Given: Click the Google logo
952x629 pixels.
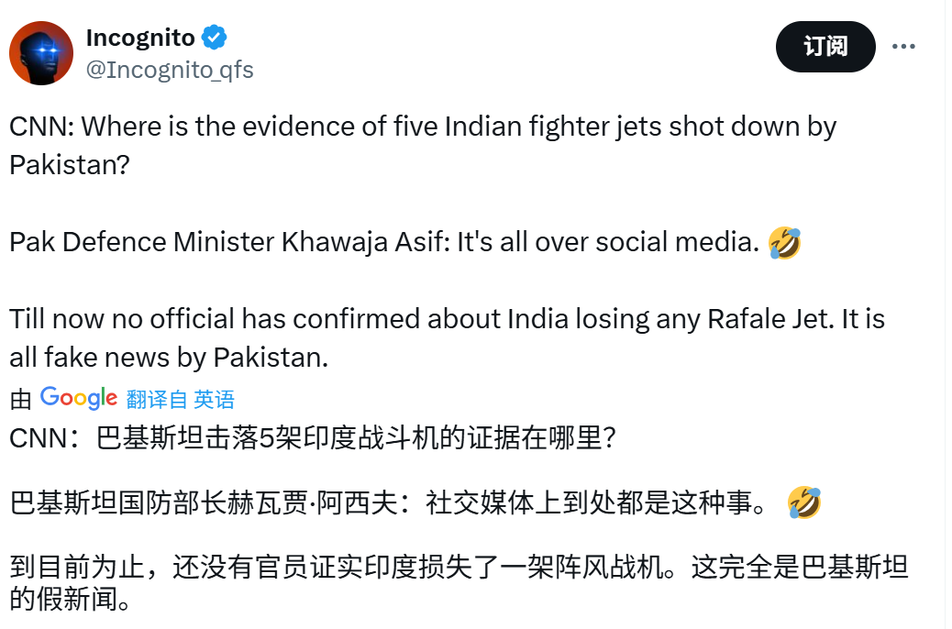Looking at the screenshot, I should point(79,398).
